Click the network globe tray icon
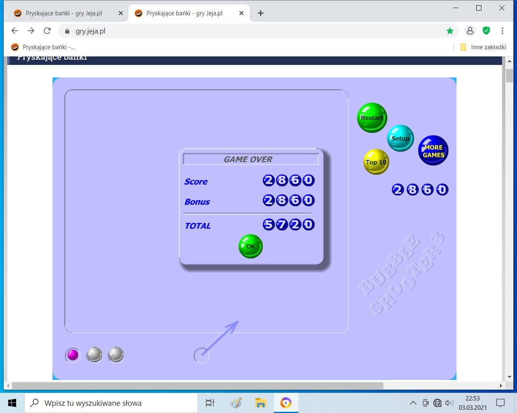Viewport: 517px width, 413px height. click(x=437, y=403)
